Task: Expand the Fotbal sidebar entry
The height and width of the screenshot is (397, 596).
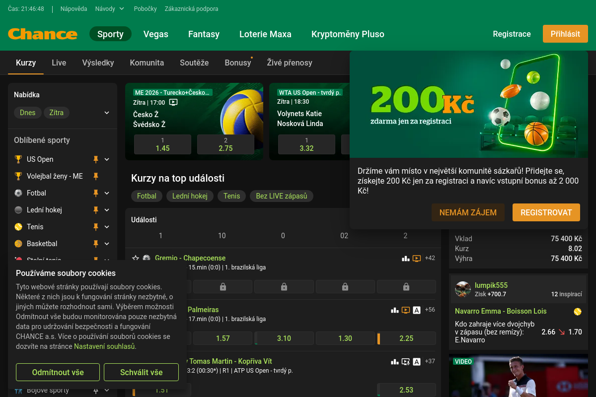Action: click(107, 193)
